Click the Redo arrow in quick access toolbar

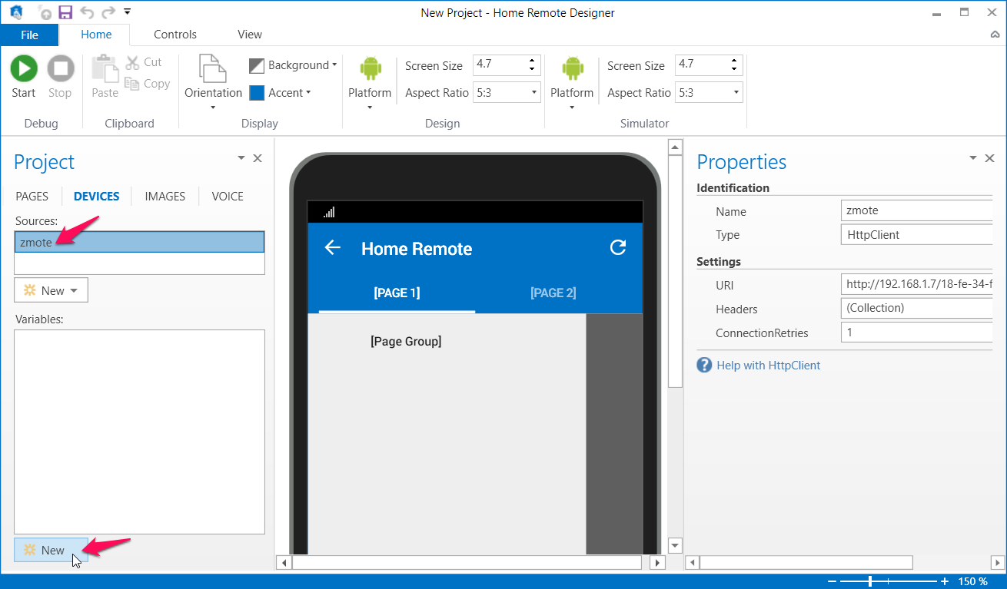108,12
